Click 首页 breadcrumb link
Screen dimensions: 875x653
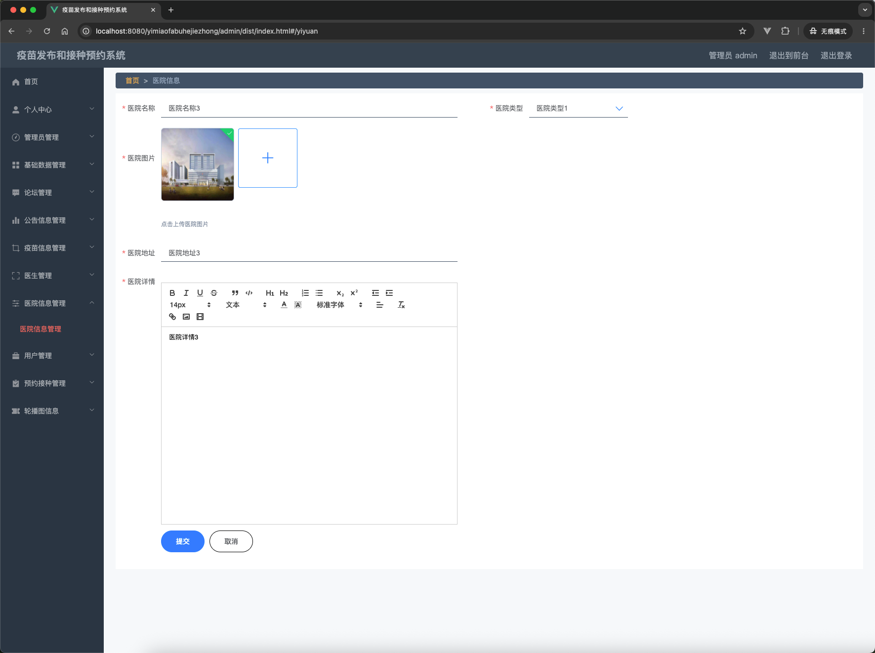[x=132, y=81]
